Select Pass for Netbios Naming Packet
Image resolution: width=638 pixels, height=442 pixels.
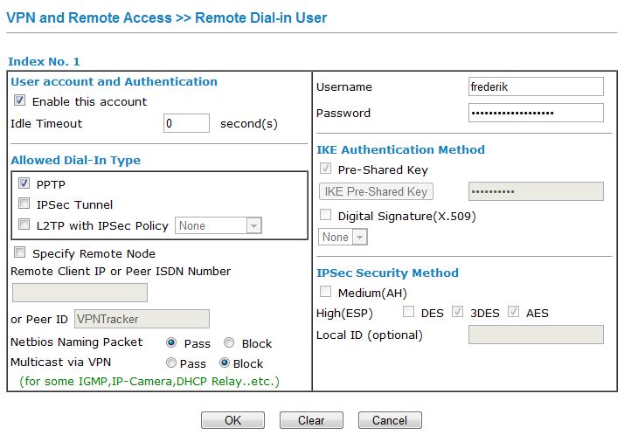[x=171, y=343]
